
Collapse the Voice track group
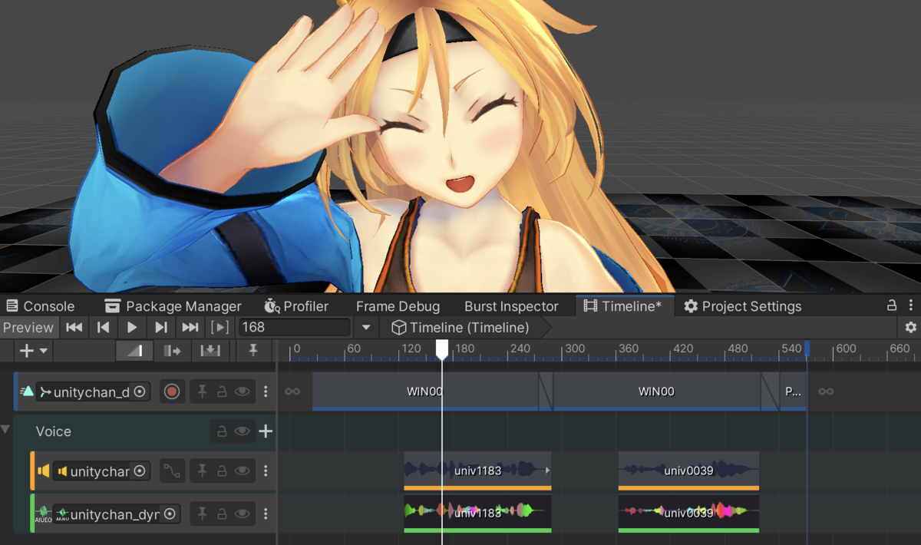tap(5, 428)
